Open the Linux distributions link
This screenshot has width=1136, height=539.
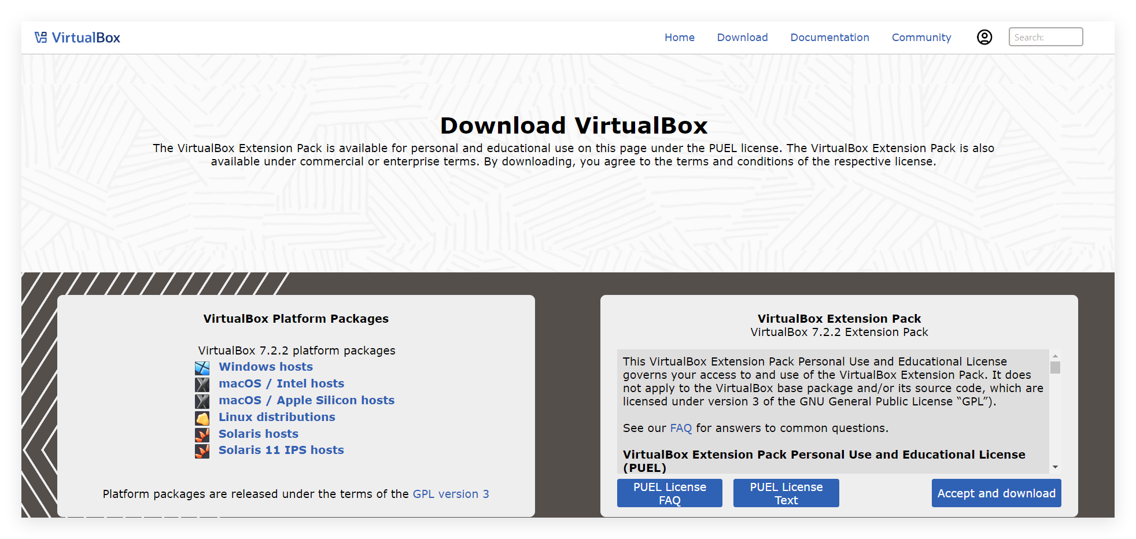[x=277, y=417]
